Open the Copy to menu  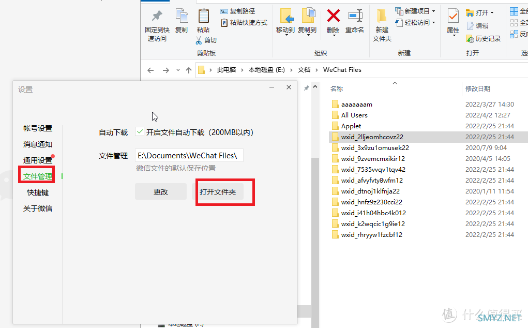point(307,22)
